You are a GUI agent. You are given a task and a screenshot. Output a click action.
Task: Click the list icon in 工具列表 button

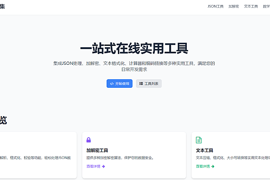(x=141, y=84)
